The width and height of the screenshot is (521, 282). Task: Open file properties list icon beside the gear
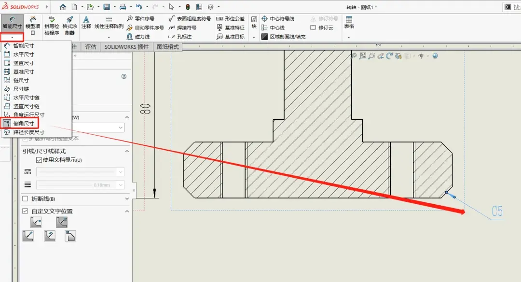tap(199, 7)
